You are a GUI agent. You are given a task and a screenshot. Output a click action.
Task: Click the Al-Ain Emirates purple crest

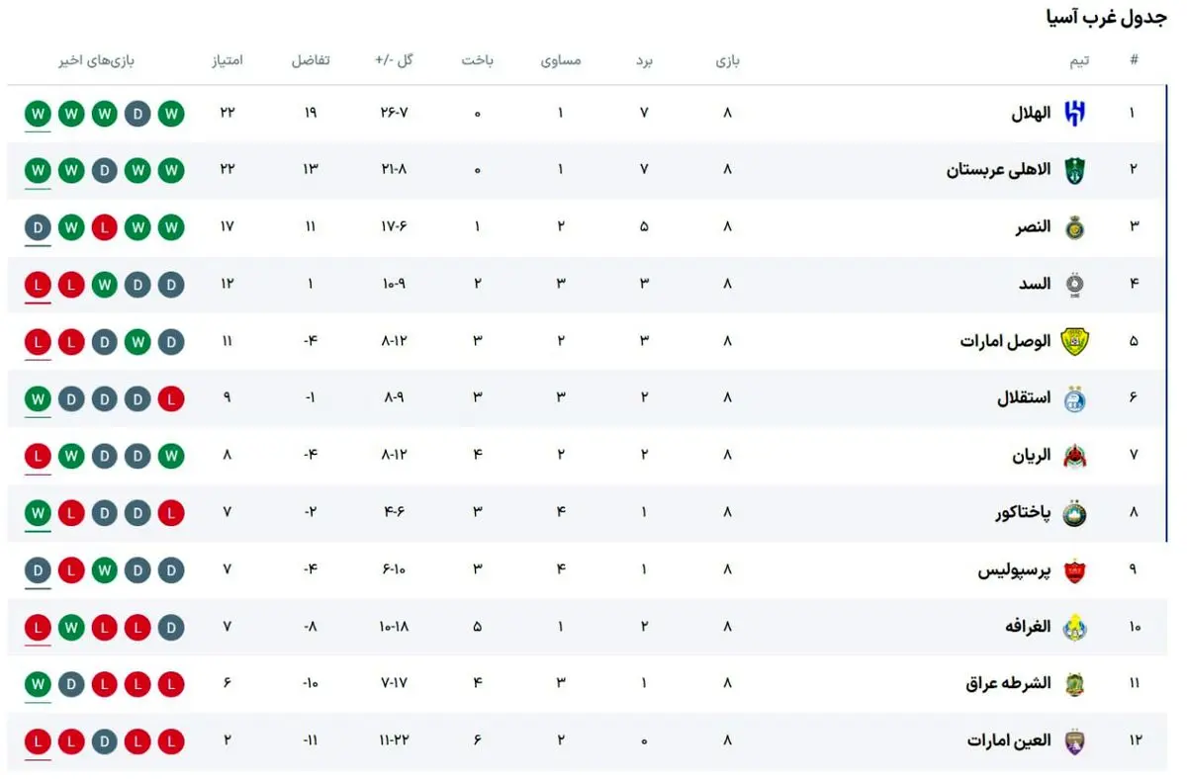point(1074,741)
